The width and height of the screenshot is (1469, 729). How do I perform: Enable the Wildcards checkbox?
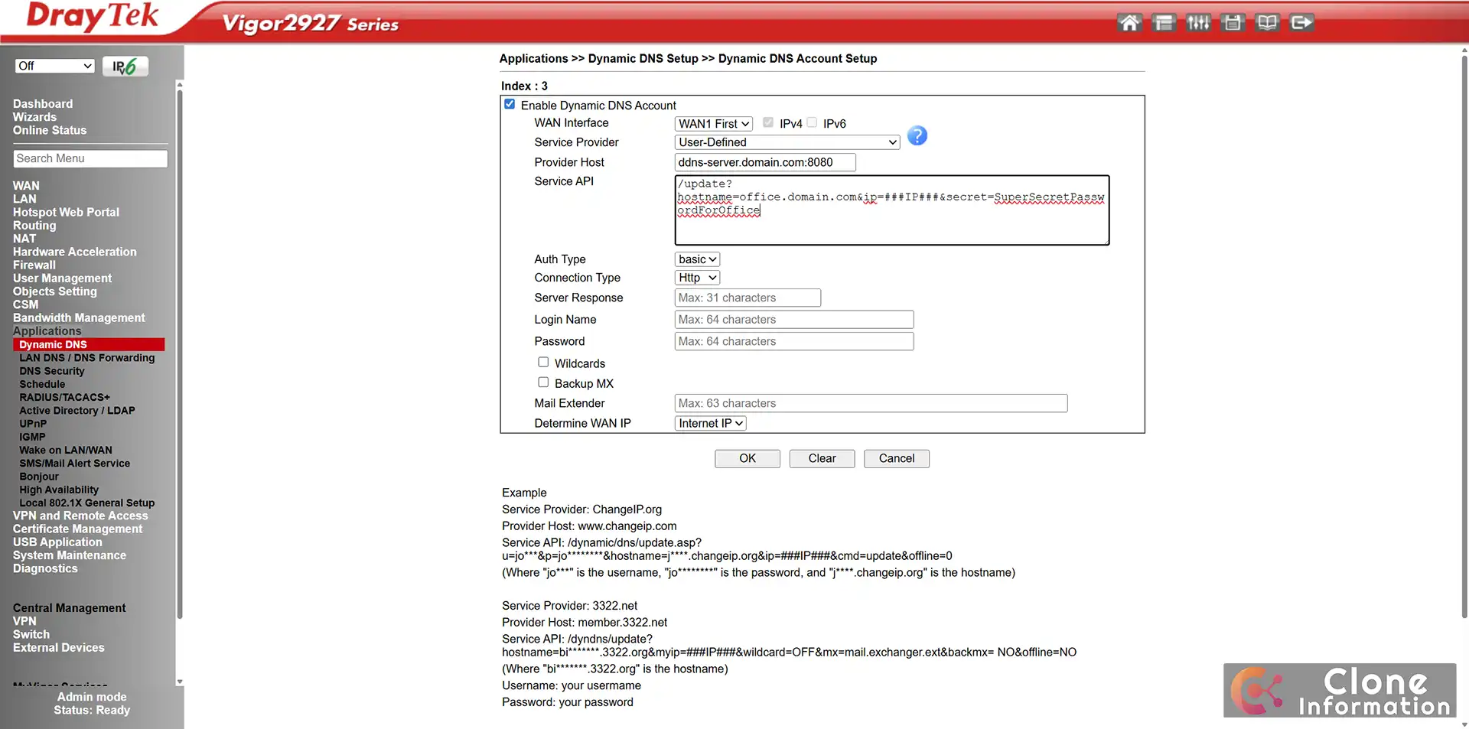pos(543,363)
